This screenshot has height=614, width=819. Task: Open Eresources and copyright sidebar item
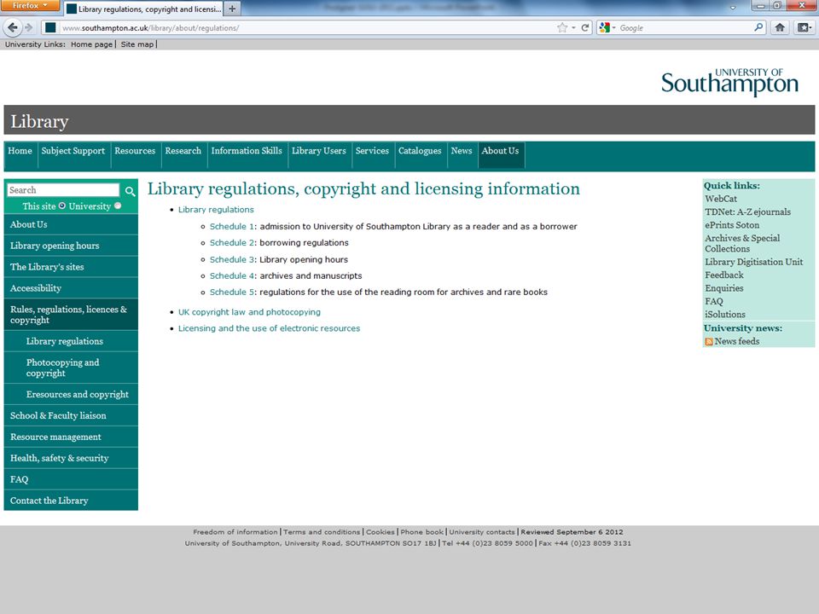[x=71, y=394]
